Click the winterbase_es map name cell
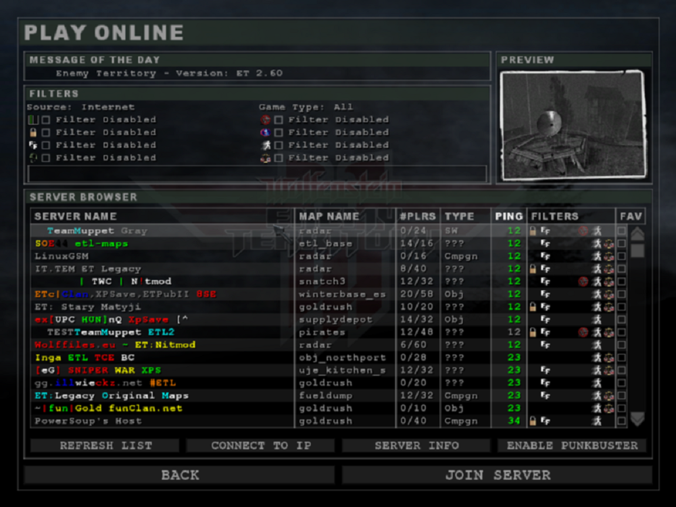Image resolution: width=676 pixels, height=507 pixels. tap(342, 295)
